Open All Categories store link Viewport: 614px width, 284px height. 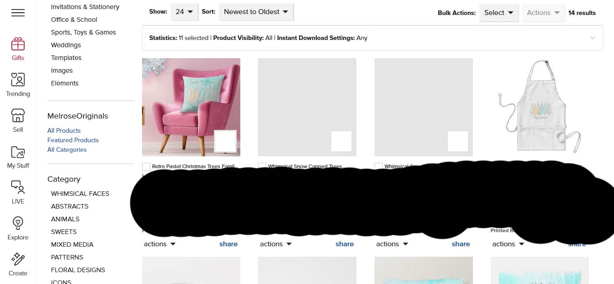coord(67,149)
